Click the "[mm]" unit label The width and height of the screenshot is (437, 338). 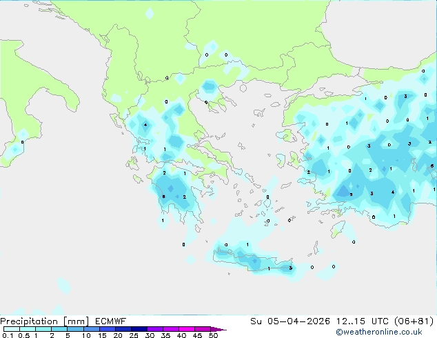click(x=76, y=321)
